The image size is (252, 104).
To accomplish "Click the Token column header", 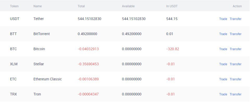I will pyautogui.click(x=14, y=6).
